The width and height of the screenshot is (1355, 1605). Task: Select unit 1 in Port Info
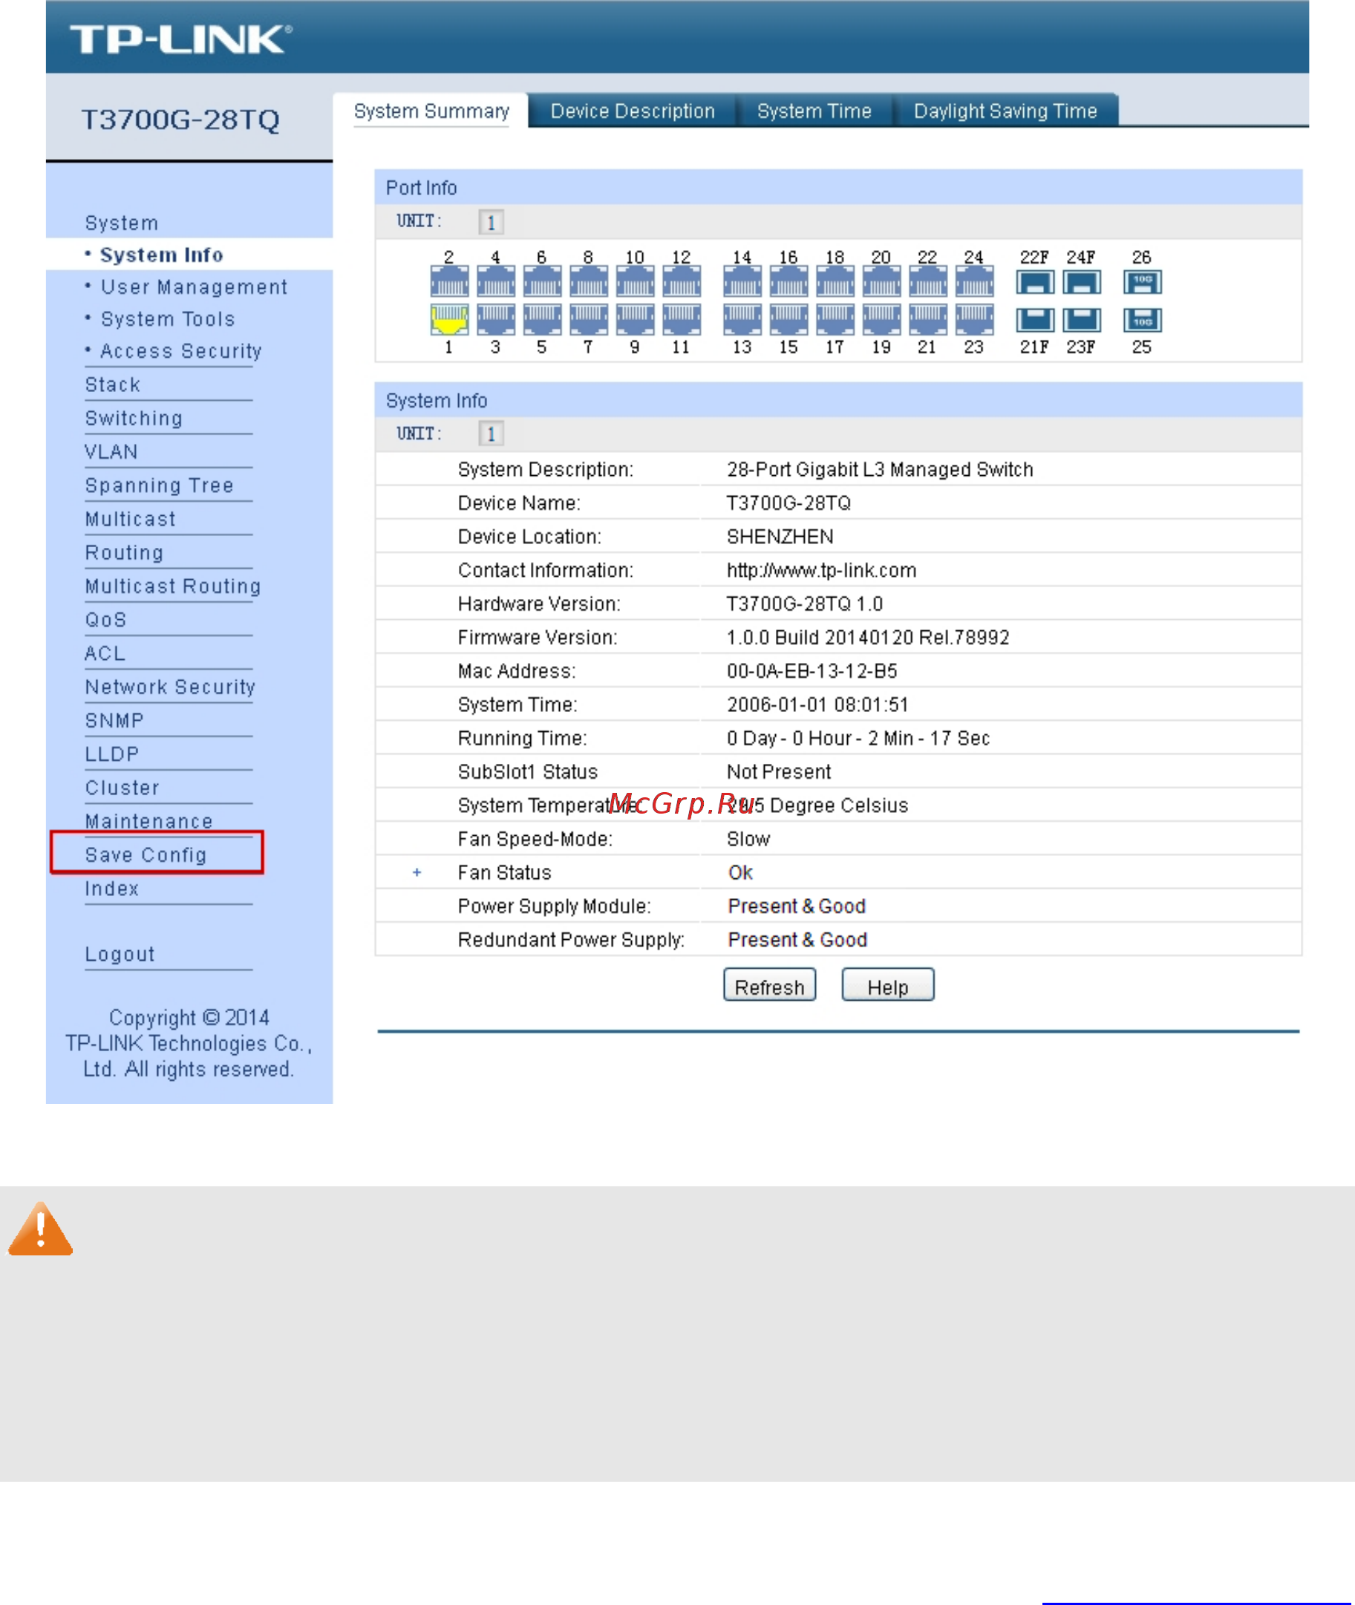[x=492, y=222]
